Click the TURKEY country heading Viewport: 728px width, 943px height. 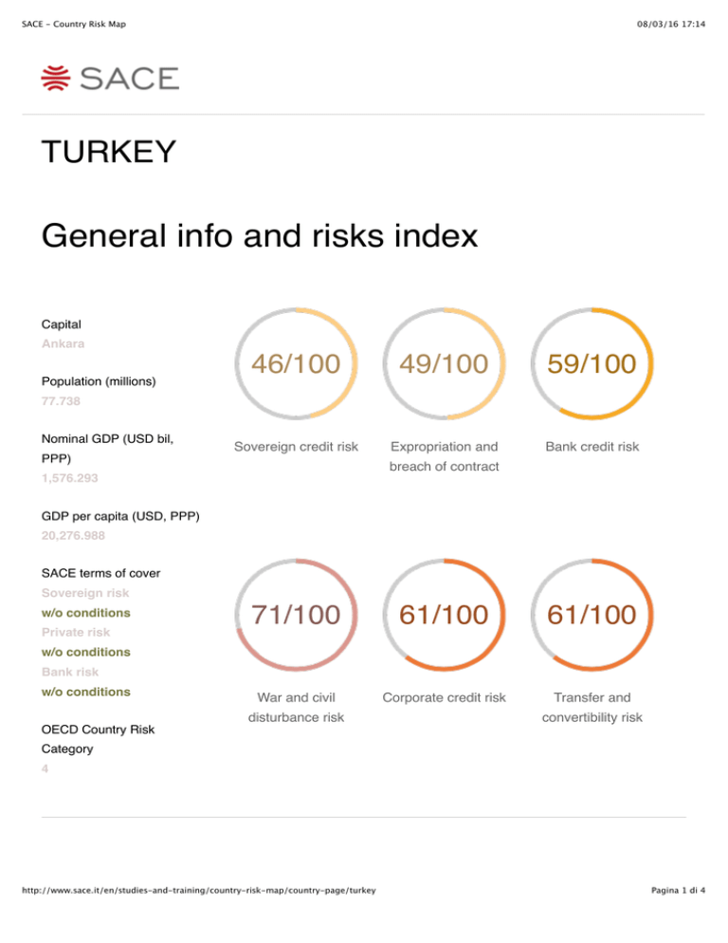[108, 152]
